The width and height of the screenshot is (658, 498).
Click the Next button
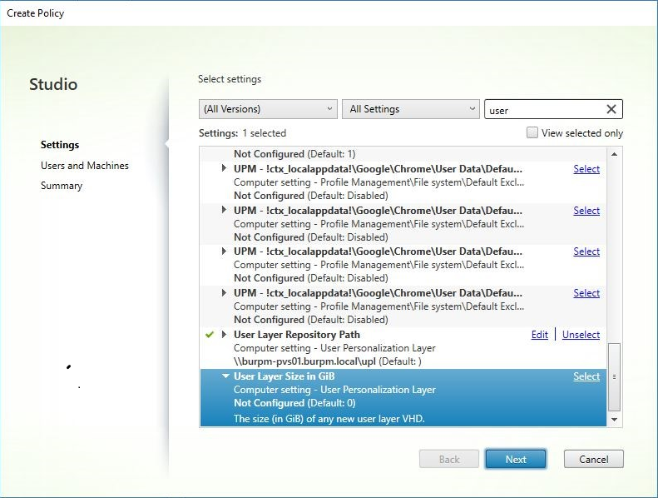[x=515, y=459]
